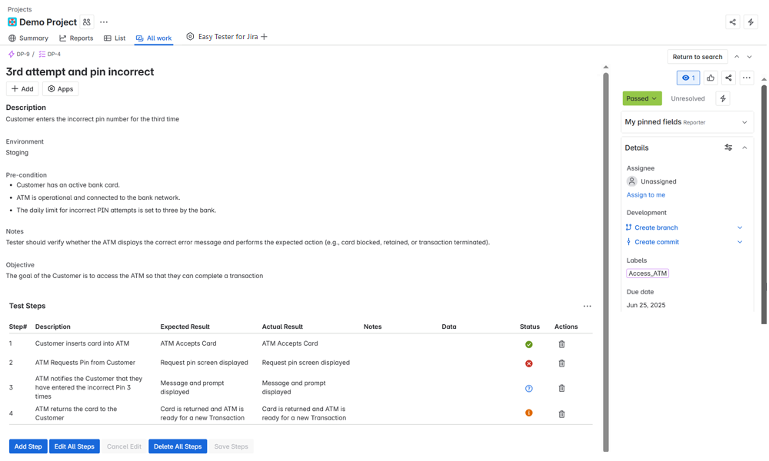Viewport: 769px width, 461px height.
Task: Switch to the Reports tab
Action: [x=76, y=38]
